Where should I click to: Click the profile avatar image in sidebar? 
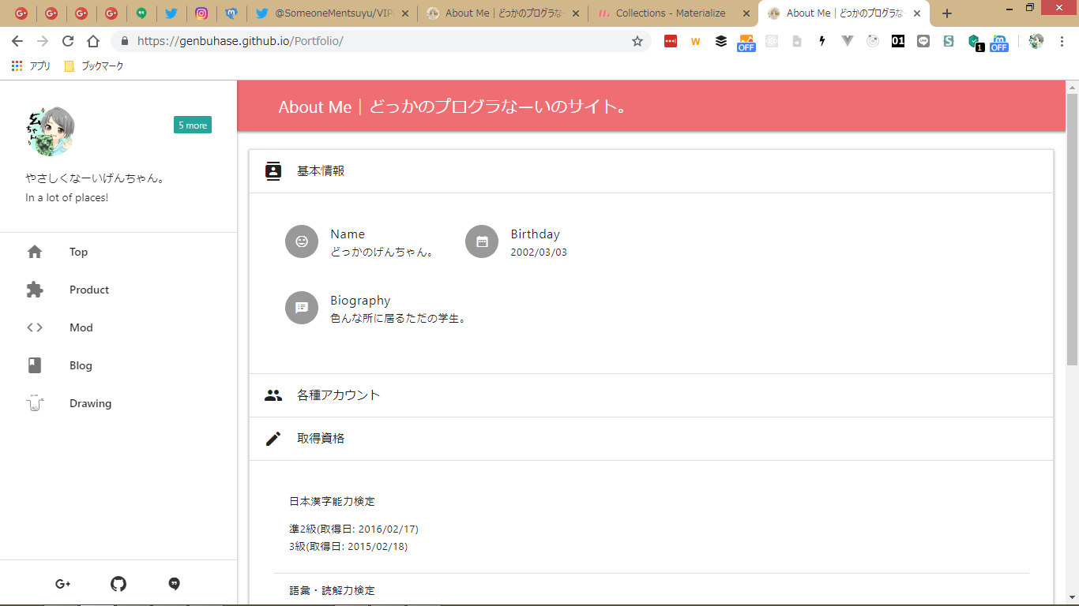coord(51,131)
